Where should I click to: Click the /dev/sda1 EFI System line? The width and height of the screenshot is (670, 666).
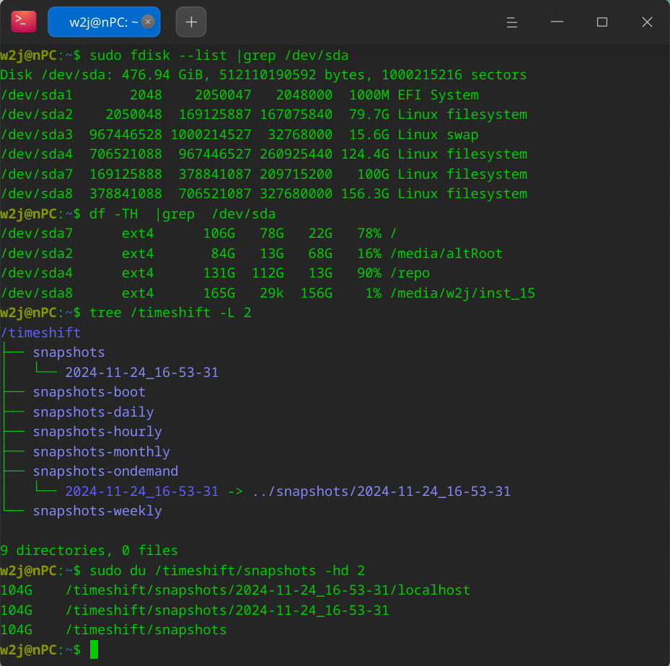pos(239,94)
